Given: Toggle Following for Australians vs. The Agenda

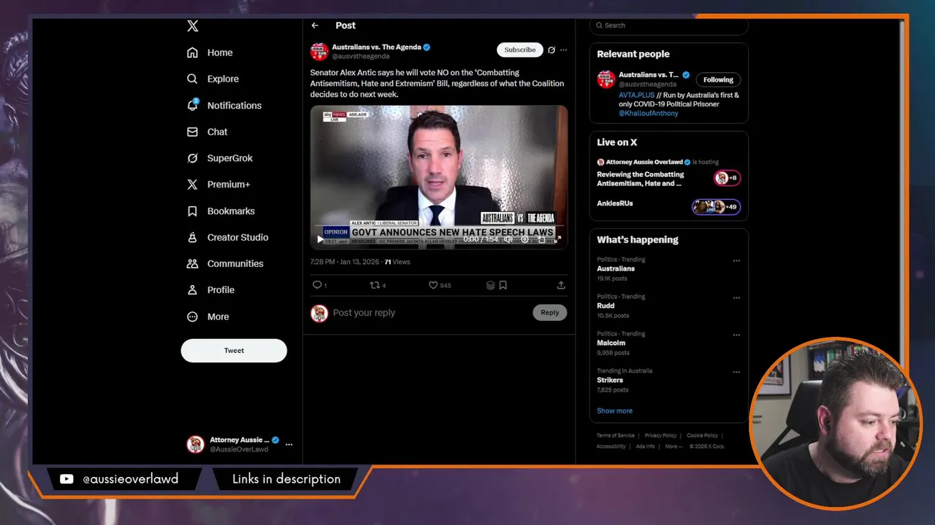Looking at the screenshot, I should point(718,79).
